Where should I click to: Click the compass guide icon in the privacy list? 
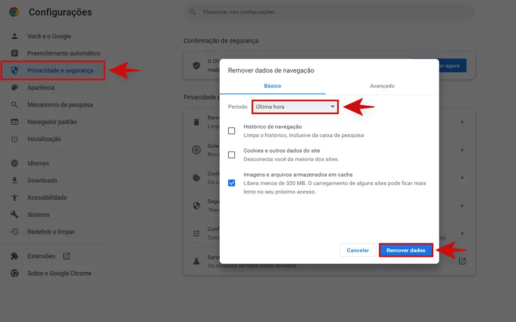coord(197,150)
